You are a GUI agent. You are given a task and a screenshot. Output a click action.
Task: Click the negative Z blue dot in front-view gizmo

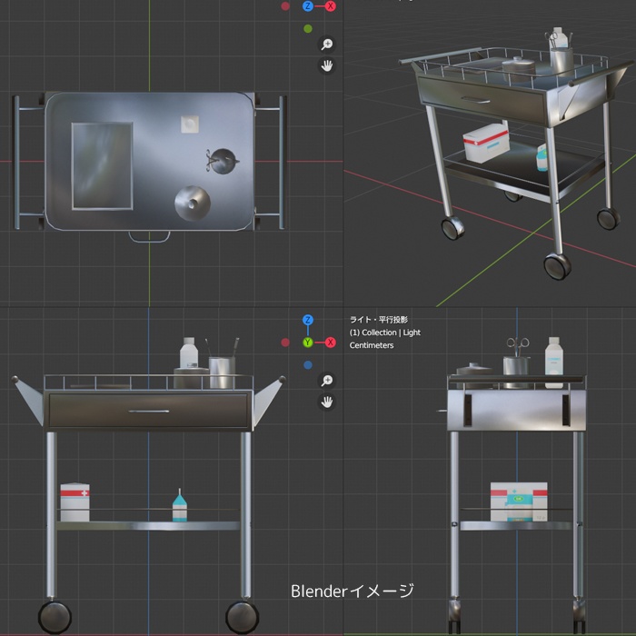point(308,365)
